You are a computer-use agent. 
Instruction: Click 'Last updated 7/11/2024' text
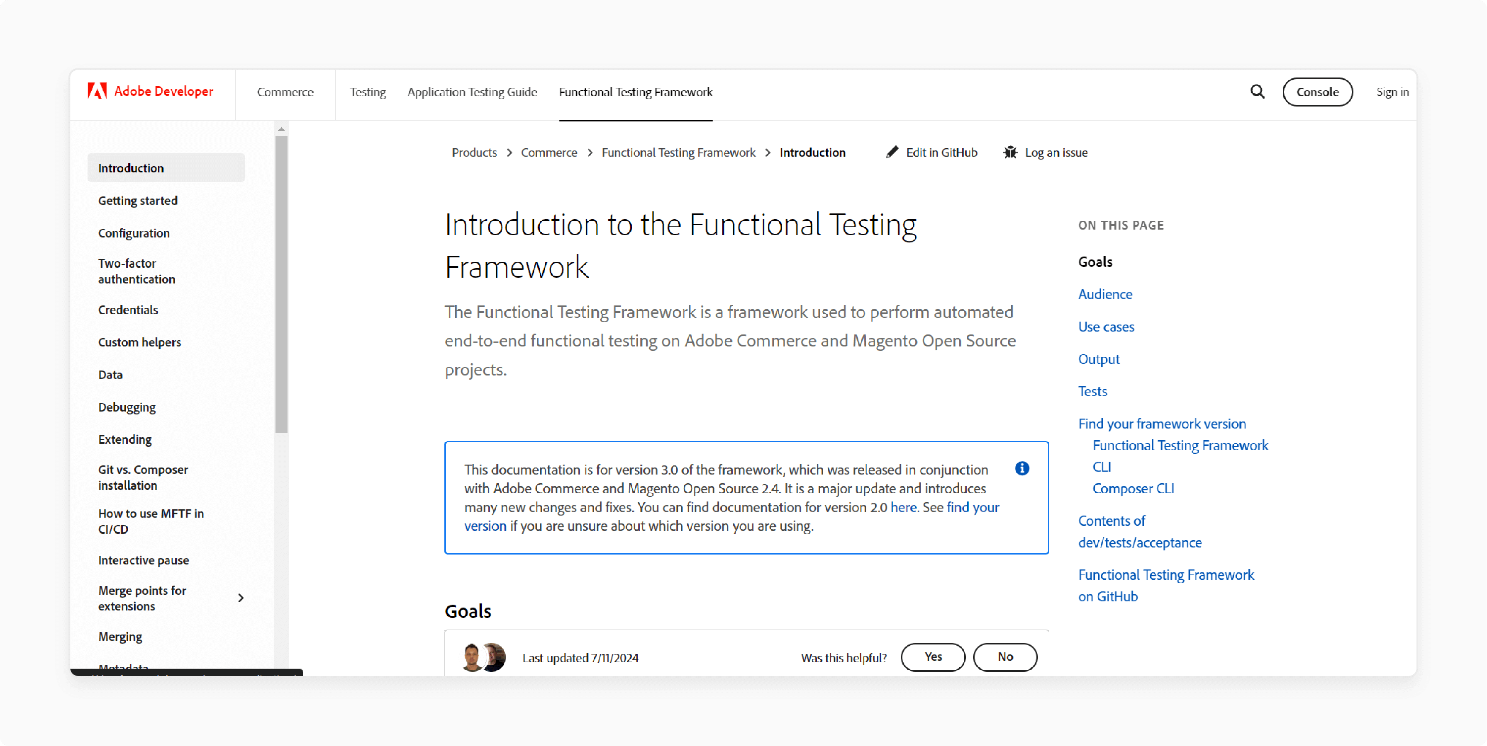pos(580,658)
